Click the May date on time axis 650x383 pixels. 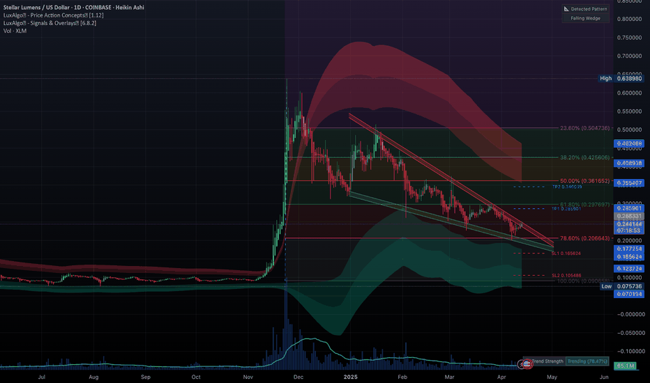coord(552,377)
